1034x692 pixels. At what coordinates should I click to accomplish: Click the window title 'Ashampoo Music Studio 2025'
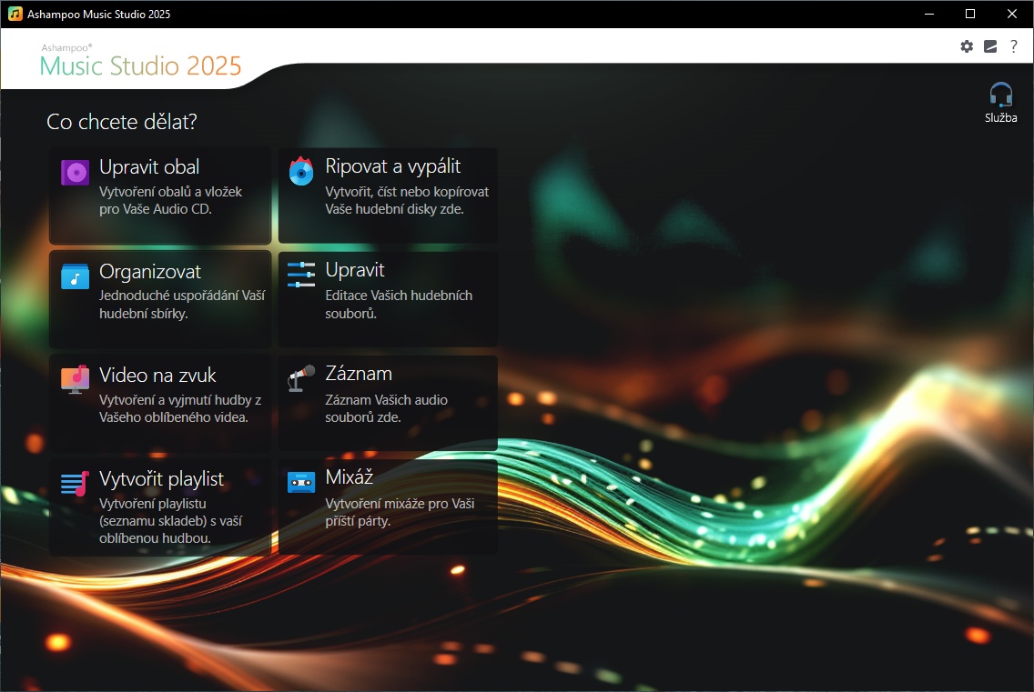click(x=99, y=14)
